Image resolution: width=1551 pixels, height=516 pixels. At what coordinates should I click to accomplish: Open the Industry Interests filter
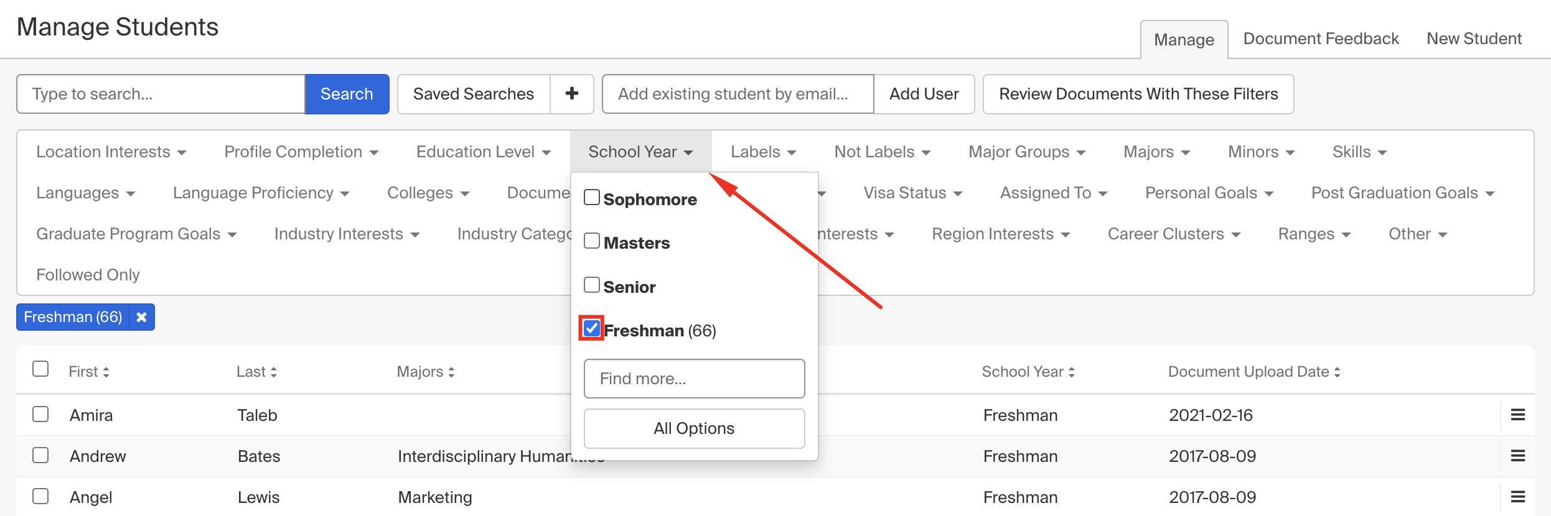tap(347, 234)
